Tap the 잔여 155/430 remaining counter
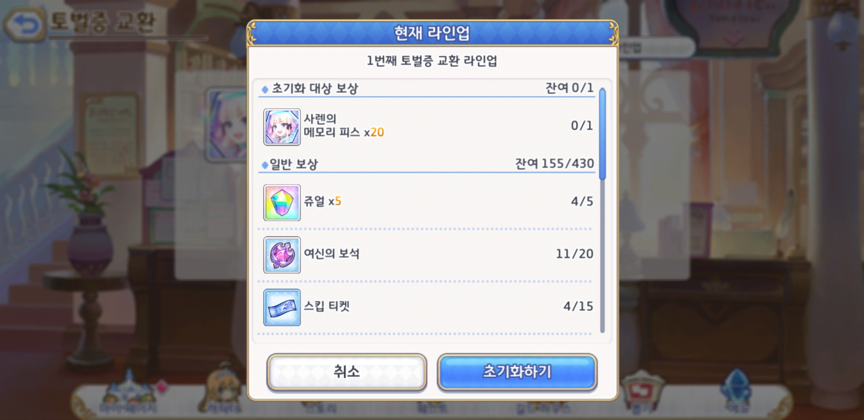 click(555, 164)
